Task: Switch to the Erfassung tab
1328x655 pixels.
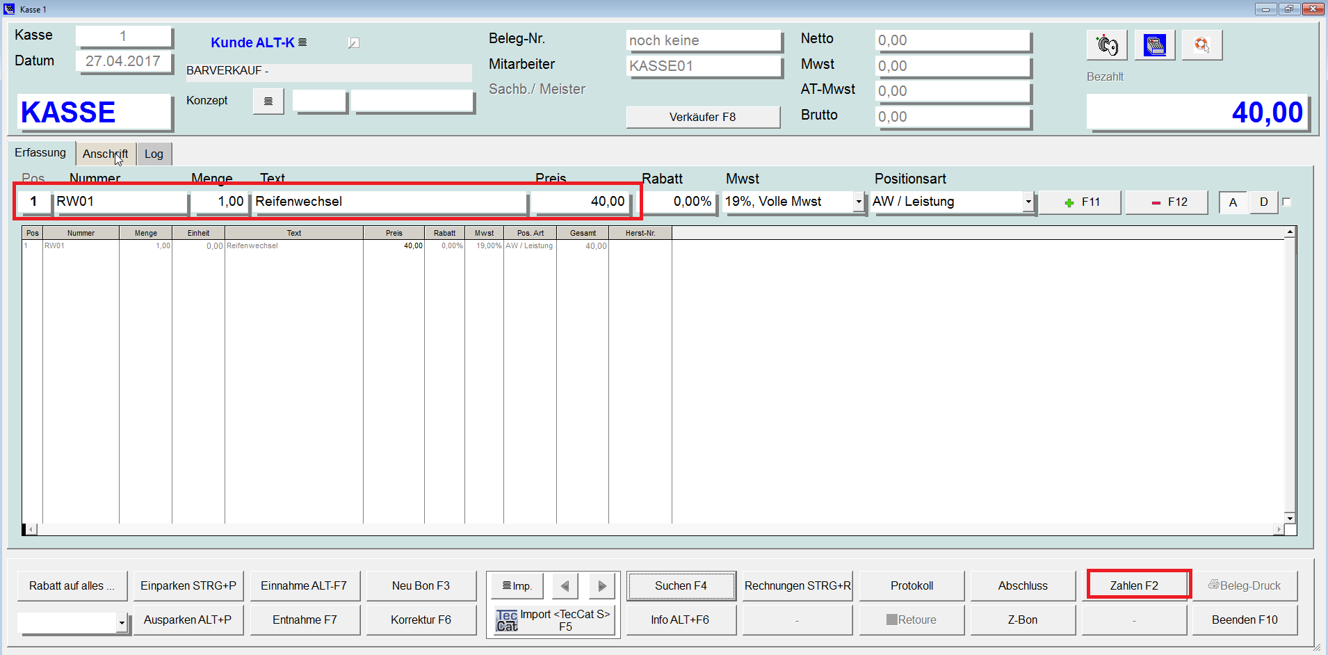Action: tap(40, 152)
